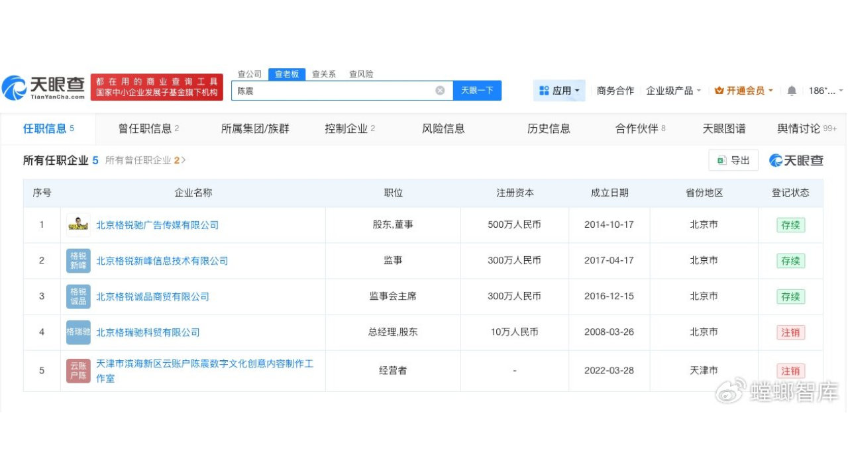Click the 企业名称 column header

tap(193, 193)
